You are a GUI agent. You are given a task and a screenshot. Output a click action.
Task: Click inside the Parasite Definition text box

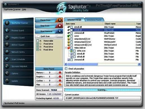tap(102, 80)
